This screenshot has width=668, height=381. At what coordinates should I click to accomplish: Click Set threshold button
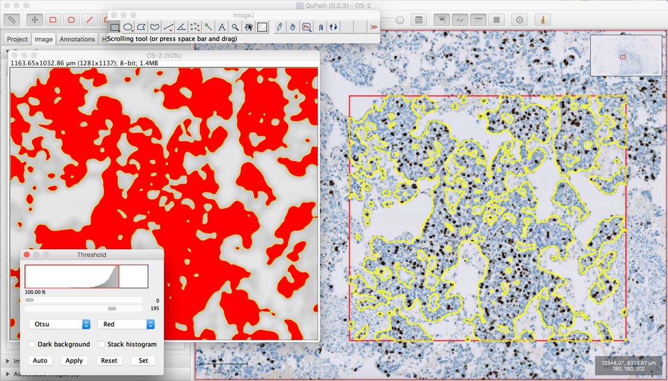pos(143,361)
